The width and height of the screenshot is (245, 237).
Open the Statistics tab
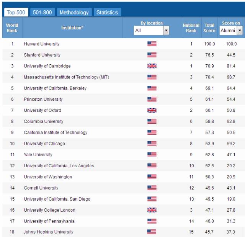point(107,12)
